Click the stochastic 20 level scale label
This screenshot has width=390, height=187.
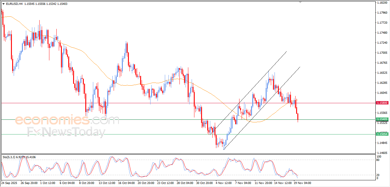click(x=378, y=175)
